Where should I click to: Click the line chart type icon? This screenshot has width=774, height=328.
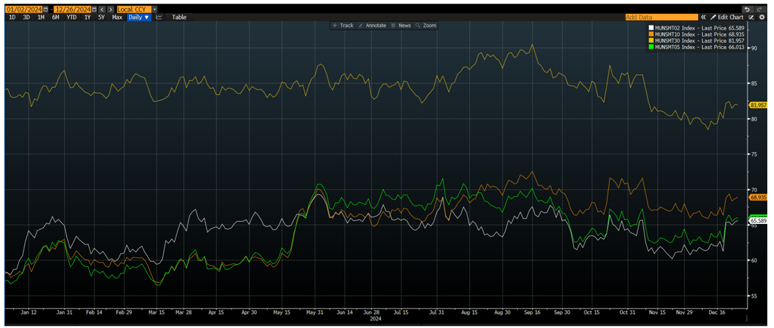coord(159,17)
